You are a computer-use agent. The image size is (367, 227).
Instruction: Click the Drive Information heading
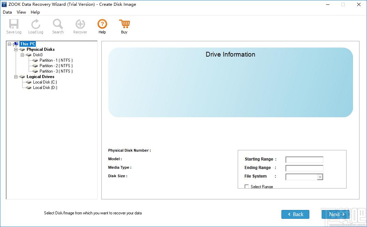[x=230, y=55]
